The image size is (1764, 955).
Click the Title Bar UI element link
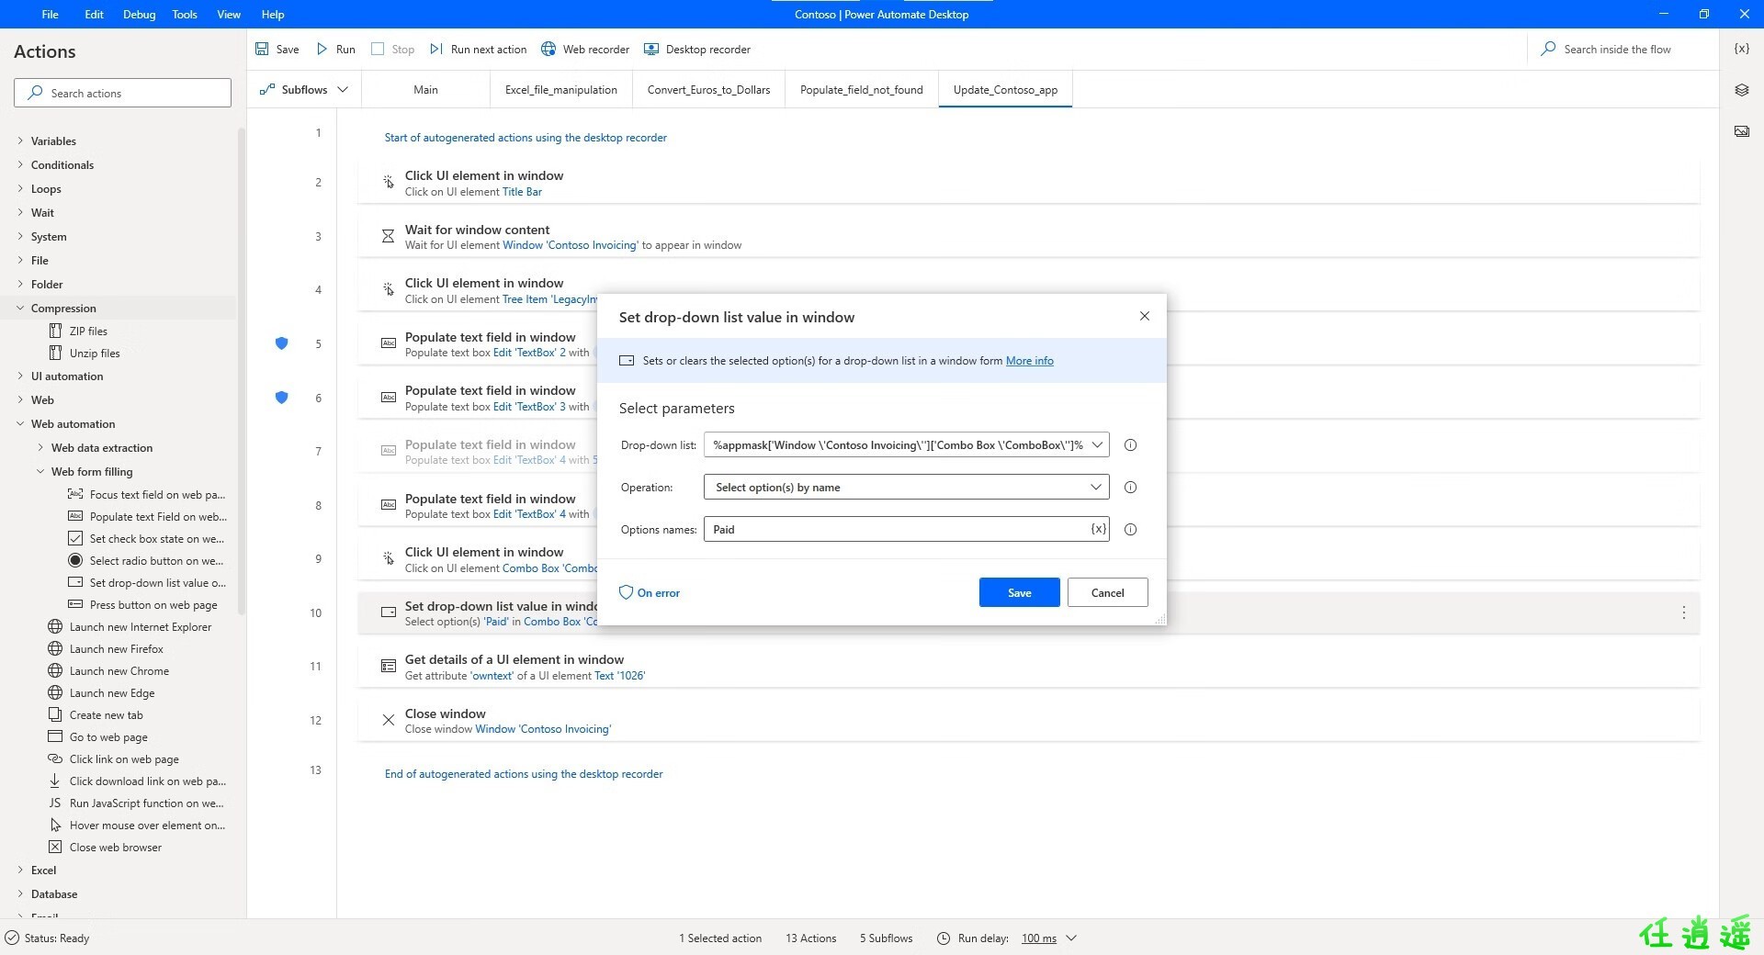click(522, 192)
